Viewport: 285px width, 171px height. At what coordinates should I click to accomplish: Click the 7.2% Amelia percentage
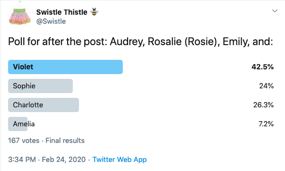266,124
